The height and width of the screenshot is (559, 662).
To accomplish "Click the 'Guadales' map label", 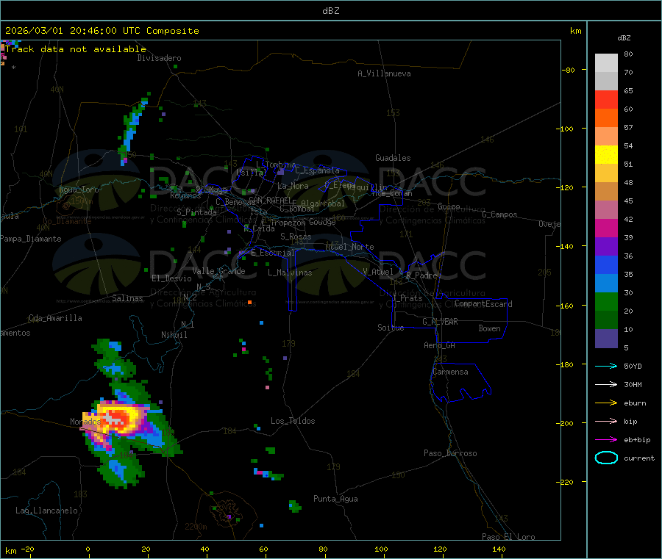I will coord(393,158).
